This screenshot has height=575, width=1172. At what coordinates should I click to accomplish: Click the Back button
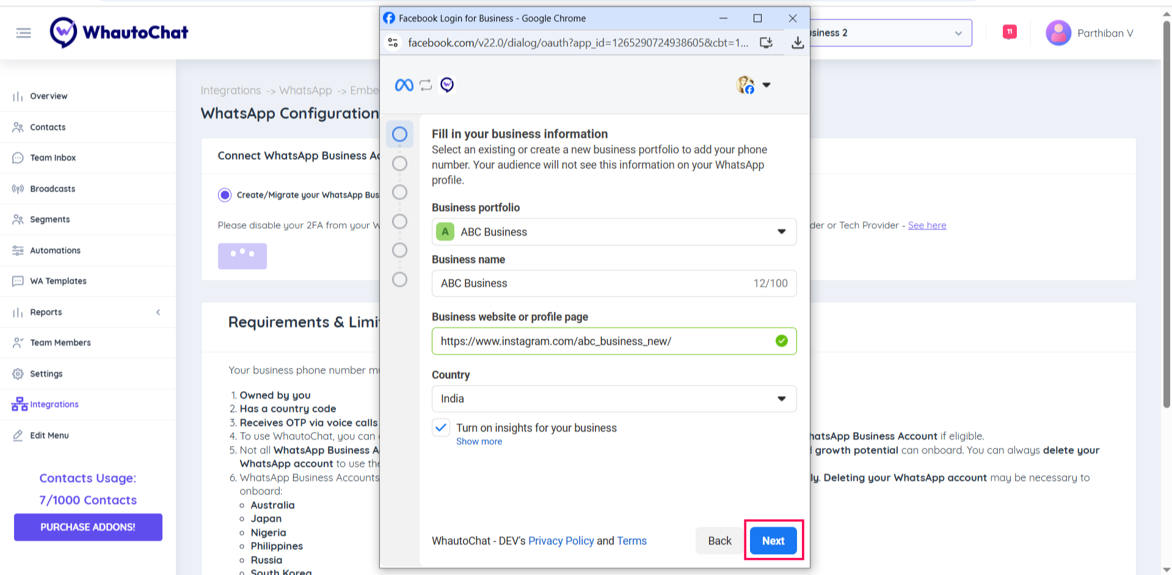719,541
